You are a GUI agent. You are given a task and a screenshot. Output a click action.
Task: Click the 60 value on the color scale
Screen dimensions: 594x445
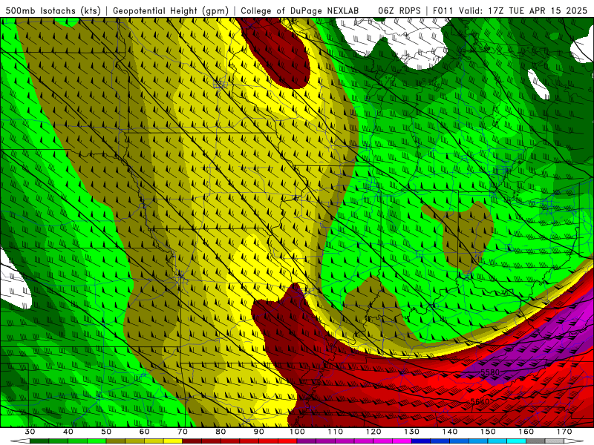pyautogui.click(x=144, y=432)
